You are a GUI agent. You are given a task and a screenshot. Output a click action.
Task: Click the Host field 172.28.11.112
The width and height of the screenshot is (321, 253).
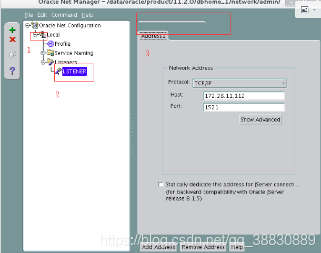coord(244,96)
